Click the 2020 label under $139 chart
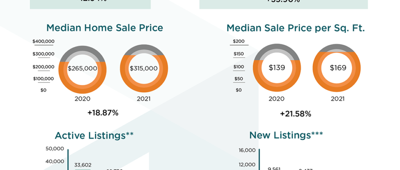The image size is (400, 170). 276,99
